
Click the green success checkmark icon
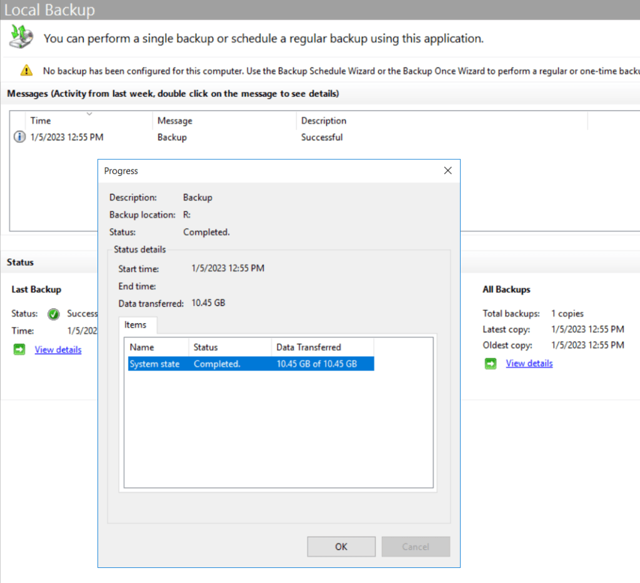[x=54, y=313]
